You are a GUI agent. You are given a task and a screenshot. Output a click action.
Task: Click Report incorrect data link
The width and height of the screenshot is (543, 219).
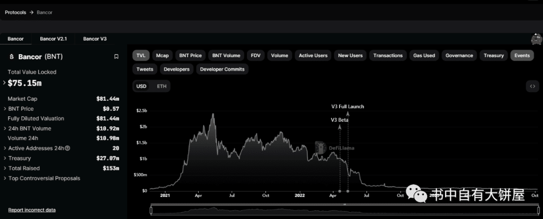[32, 210]
